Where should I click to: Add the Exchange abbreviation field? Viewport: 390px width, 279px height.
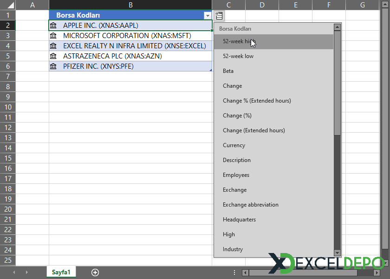273,205
